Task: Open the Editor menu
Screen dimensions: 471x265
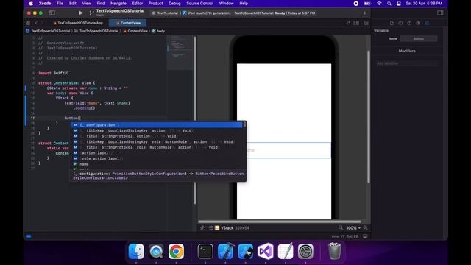Action: point(138,3)
